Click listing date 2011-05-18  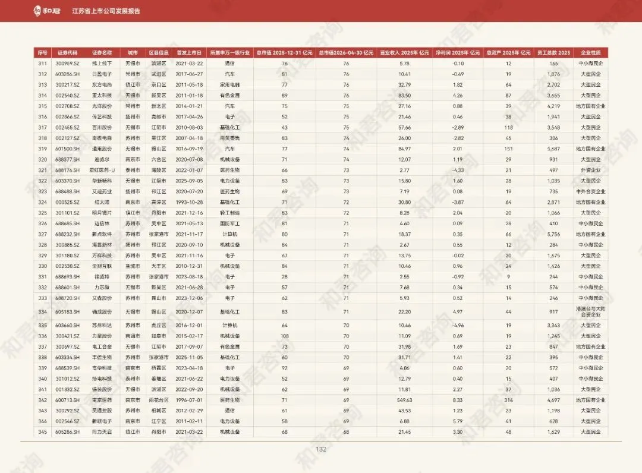point(189,85)
